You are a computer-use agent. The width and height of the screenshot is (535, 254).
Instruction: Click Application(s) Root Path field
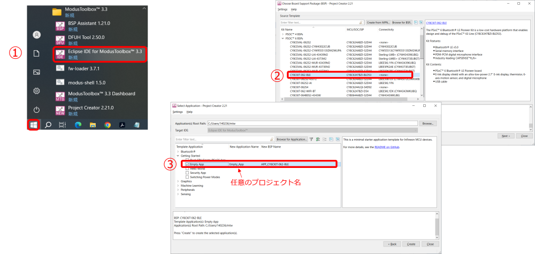[x=312, y=124]
